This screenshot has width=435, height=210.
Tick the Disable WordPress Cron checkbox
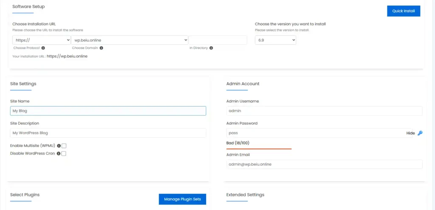click(x=64, y=154)
